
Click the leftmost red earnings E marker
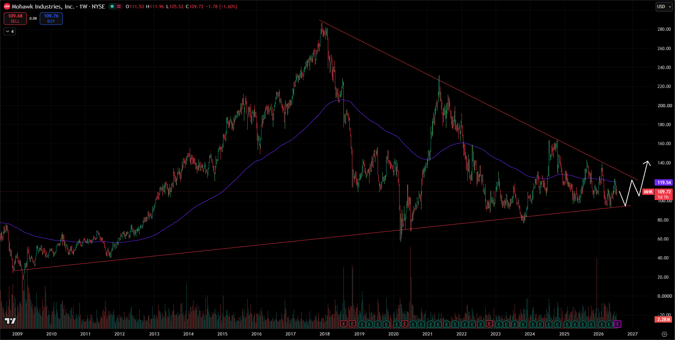tap(343, 324)
